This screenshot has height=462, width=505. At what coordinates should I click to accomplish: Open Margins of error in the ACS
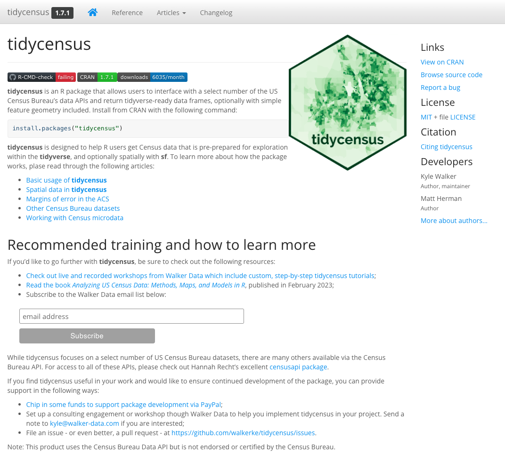[67, 199]
